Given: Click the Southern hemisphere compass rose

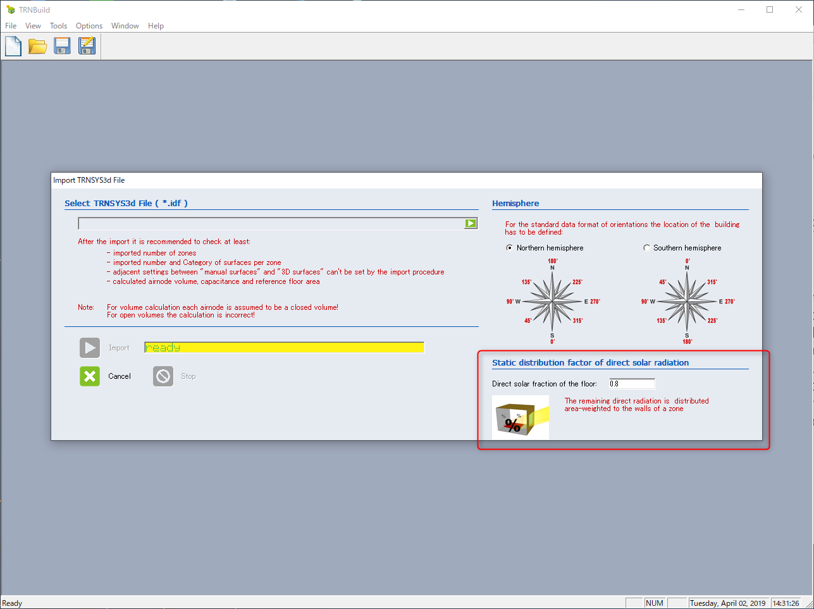Looking at the screenshot, I should pos(688,301).
